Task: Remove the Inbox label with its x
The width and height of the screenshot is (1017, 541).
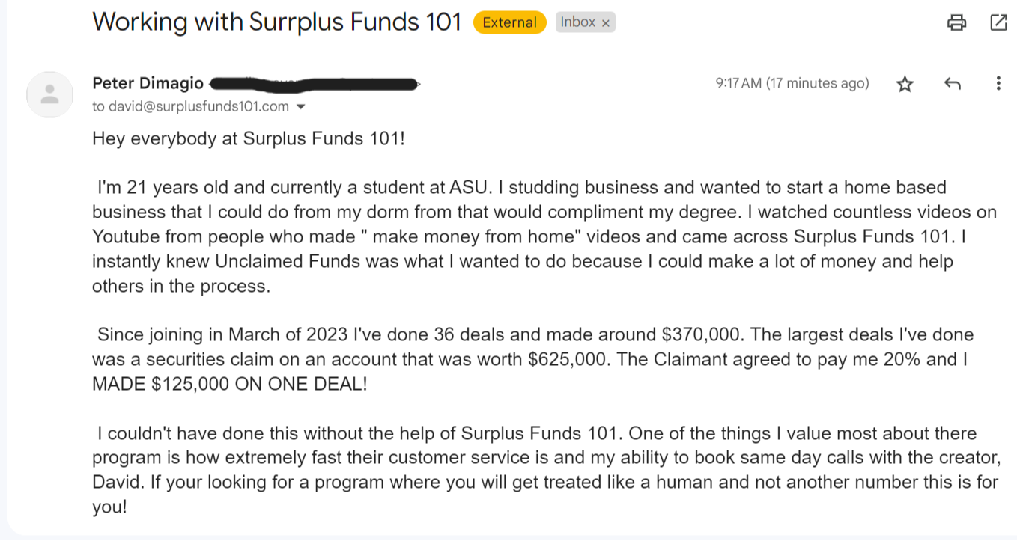Action: coord(606,23)
